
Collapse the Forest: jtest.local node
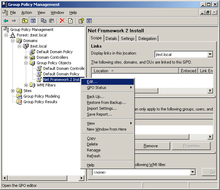coord(6,35)
